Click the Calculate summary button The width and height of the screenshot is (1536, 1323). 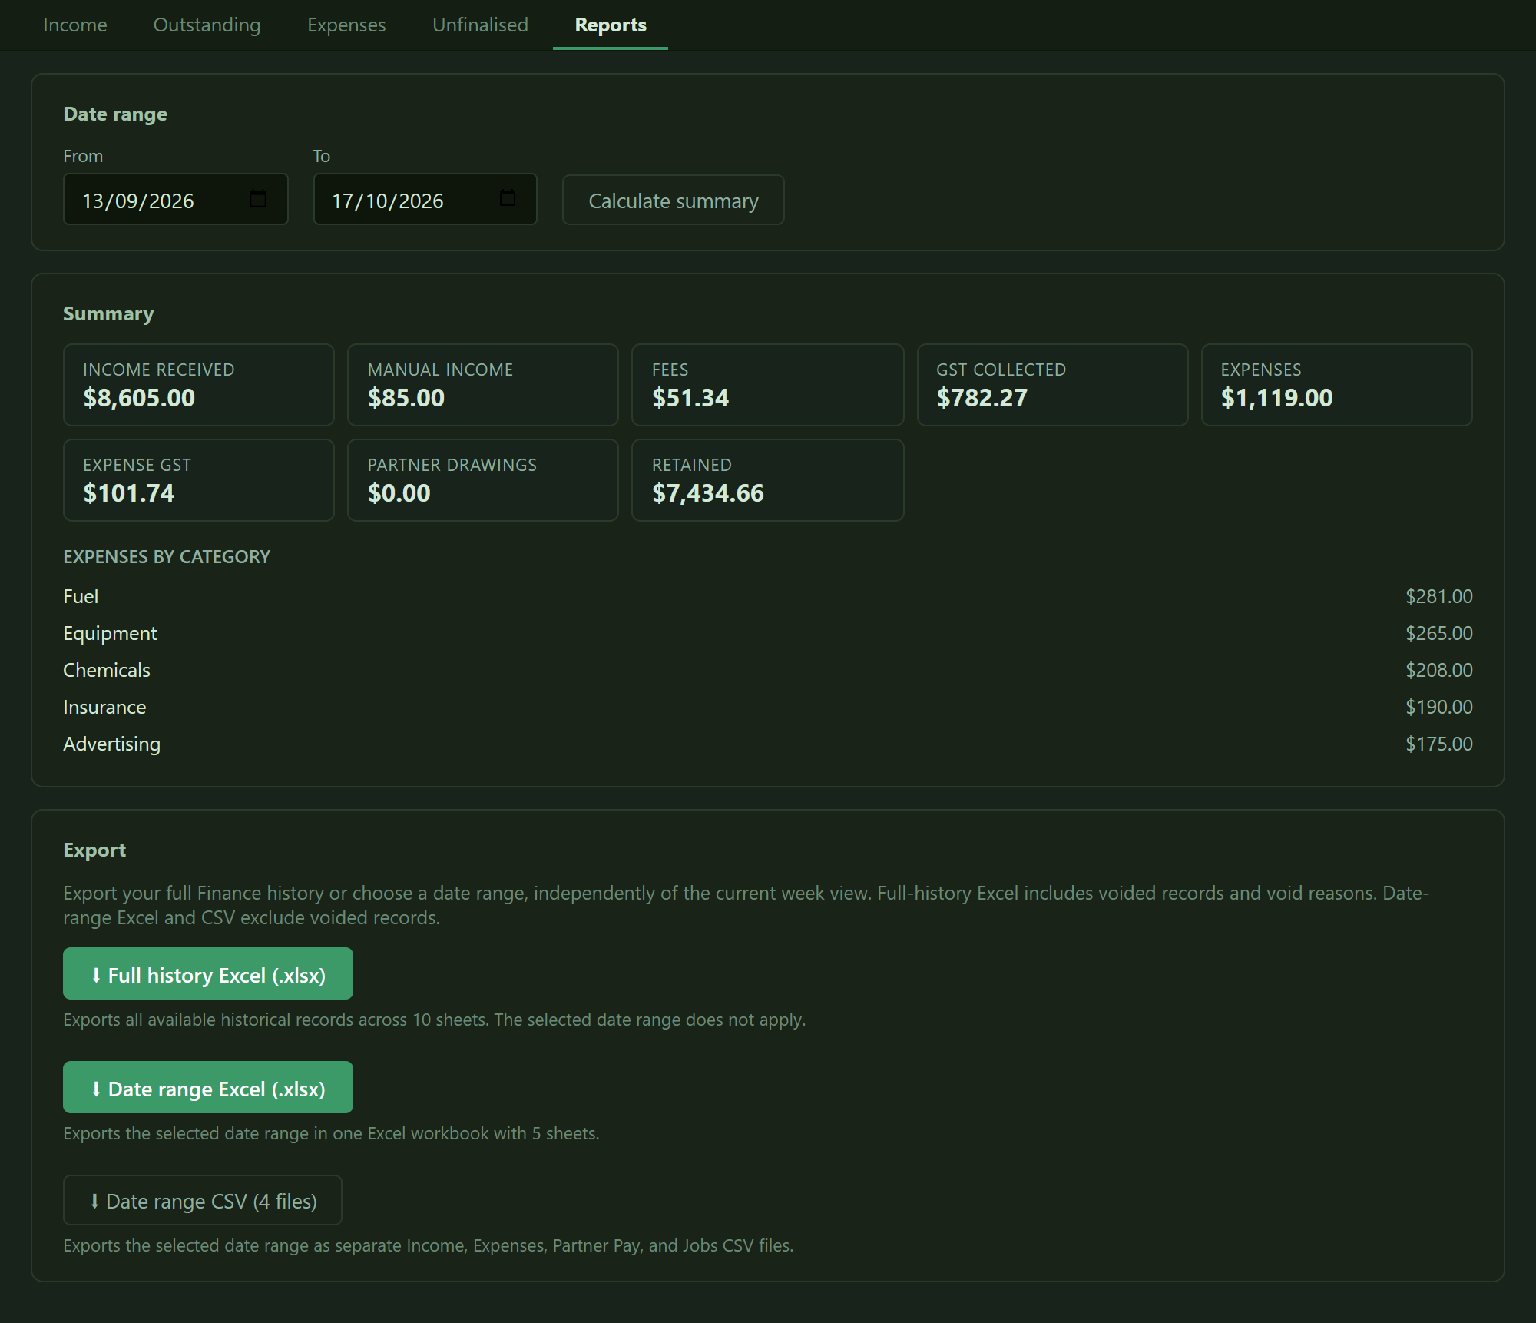[674, 200]
